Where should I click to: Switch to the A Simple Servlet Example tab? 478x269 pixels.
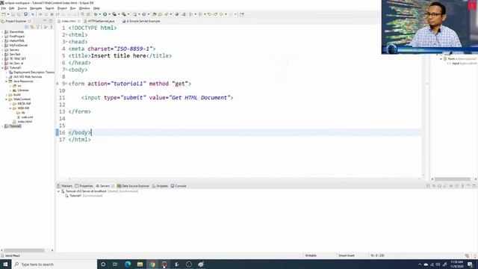pyautogui.click(x=143, y=21)
